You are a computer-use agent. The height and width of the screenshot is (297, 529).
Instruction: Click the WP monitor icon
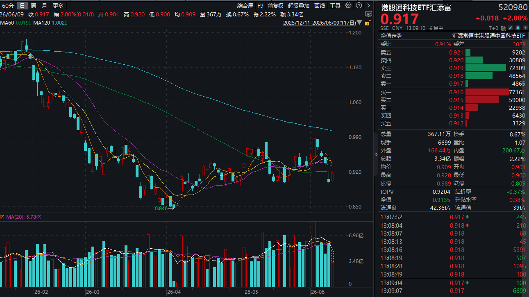[368, 14]
